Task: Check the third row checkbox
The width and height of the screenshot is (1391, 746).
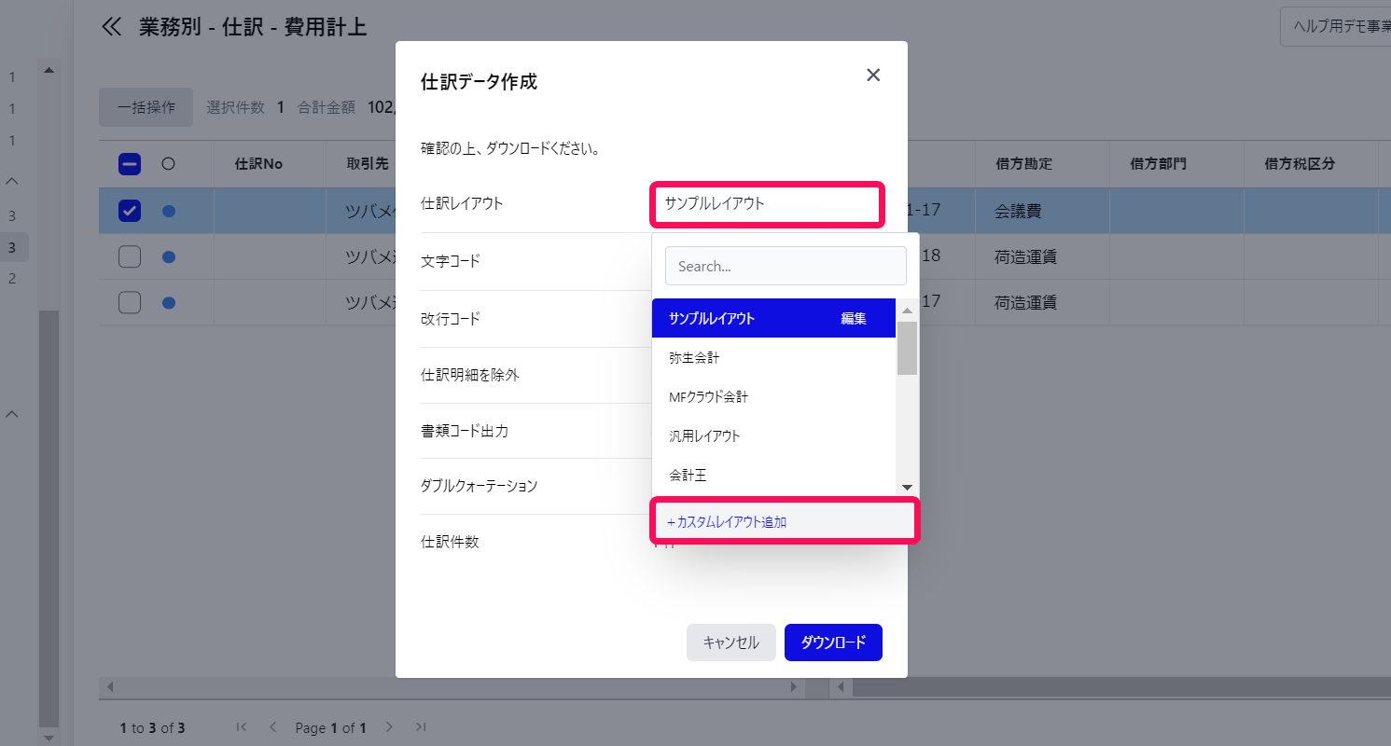Action: click(x=130, y=302)
